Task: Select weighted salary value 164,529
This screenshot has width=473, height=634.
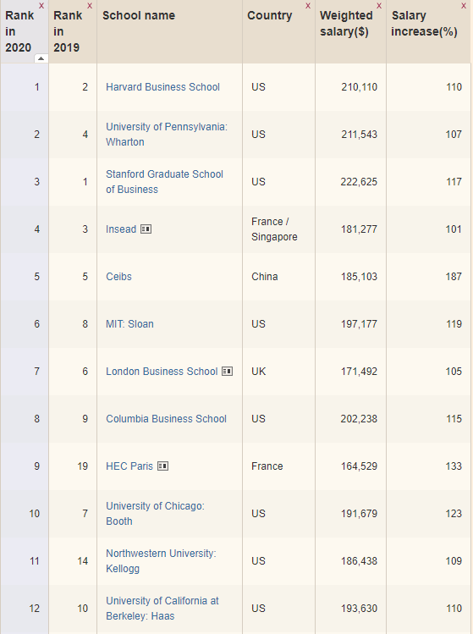Action: click(359, 466)
